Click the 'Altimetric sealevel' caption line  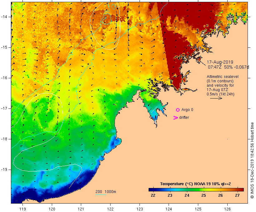tap(223, 77)
